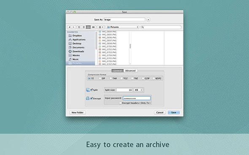
Task: Select GZIP compression format
Action: click(x=143, y=79)
